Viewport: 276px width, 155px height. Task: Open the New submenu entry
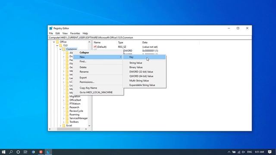click(x=98, y=57)
